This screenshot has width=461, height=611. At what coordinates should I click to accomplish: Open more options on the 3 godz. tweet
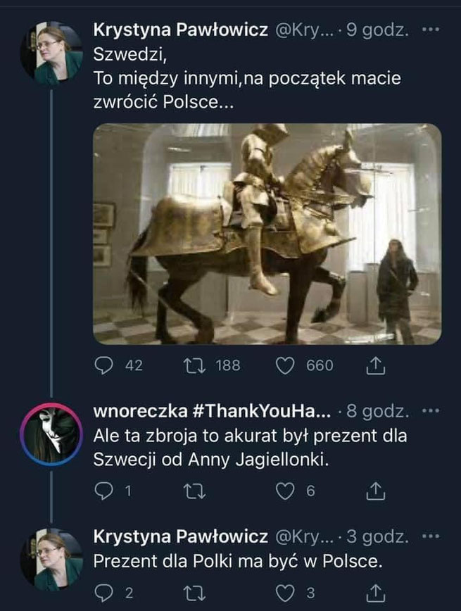429,538
